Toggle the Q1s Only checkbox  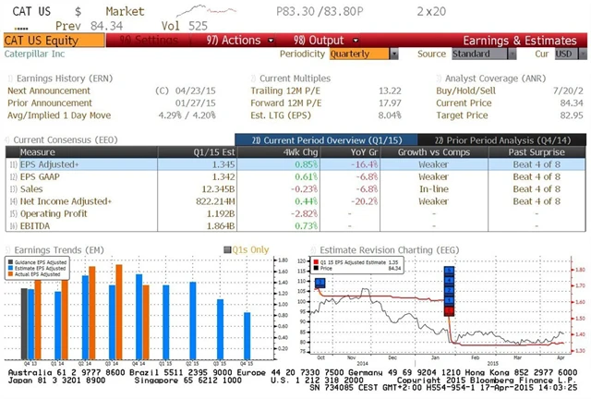226,249
